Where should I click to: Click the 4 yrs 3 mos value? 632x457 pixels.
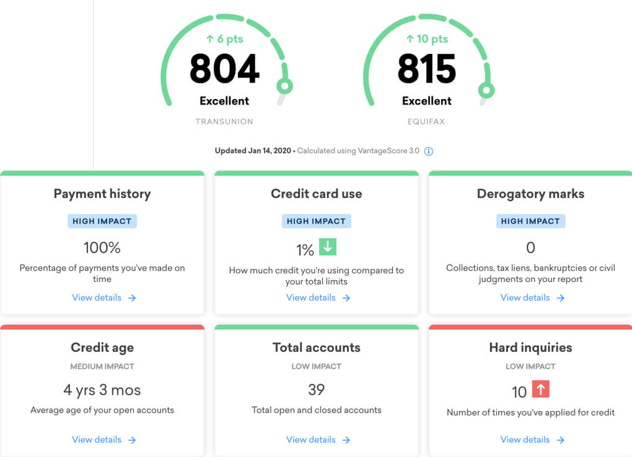pos(102,390)
